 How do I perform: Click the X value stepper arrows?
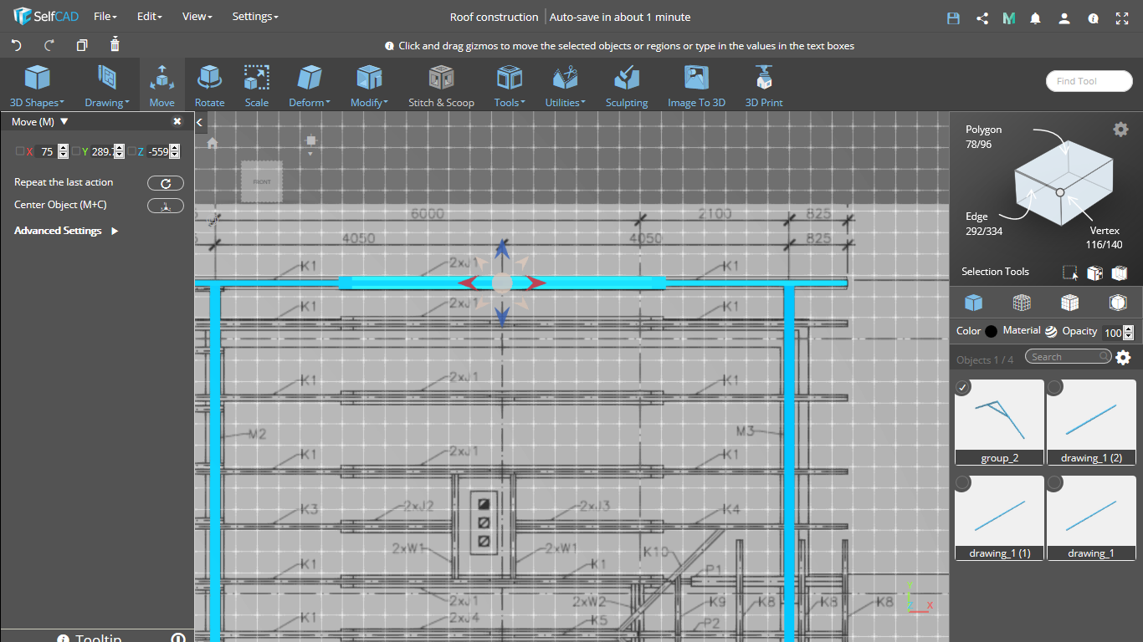(63, 151)
